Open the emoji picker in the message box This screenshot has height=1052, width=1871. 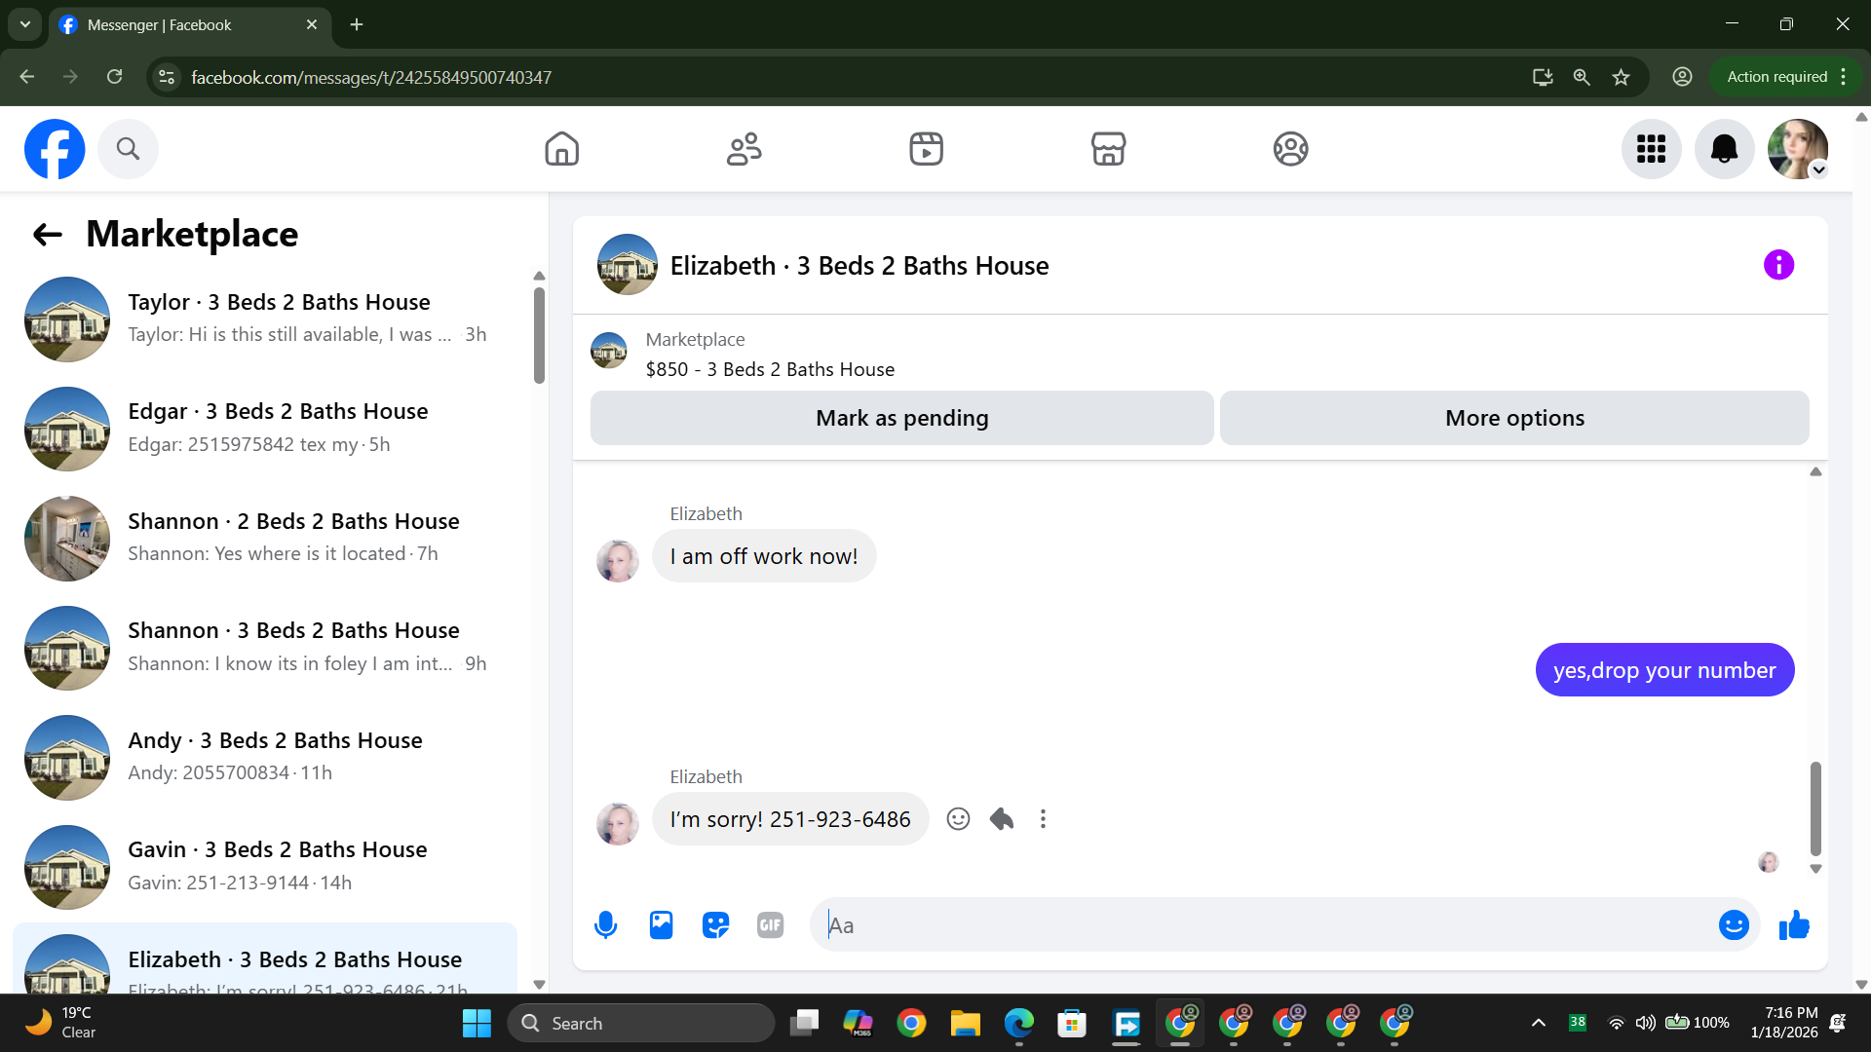coord(1733,924)
